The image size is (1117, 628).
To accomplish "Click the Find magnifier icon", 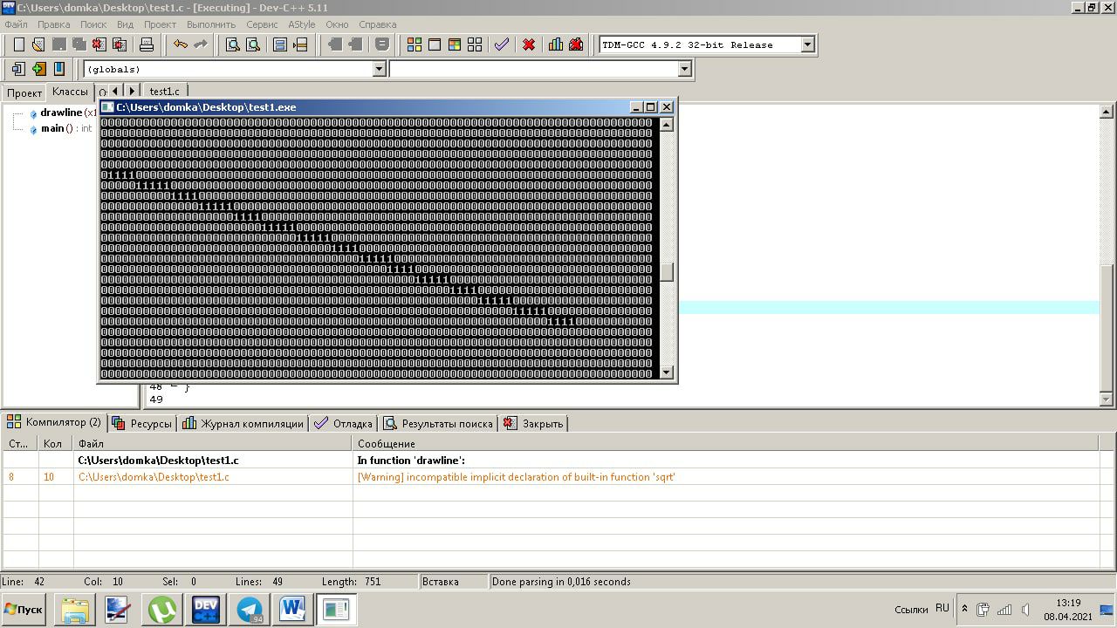I will (233, 44).
